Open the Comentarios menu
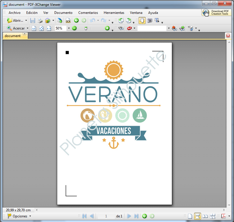This screenshot has height=222, width=234. [88, 13]
